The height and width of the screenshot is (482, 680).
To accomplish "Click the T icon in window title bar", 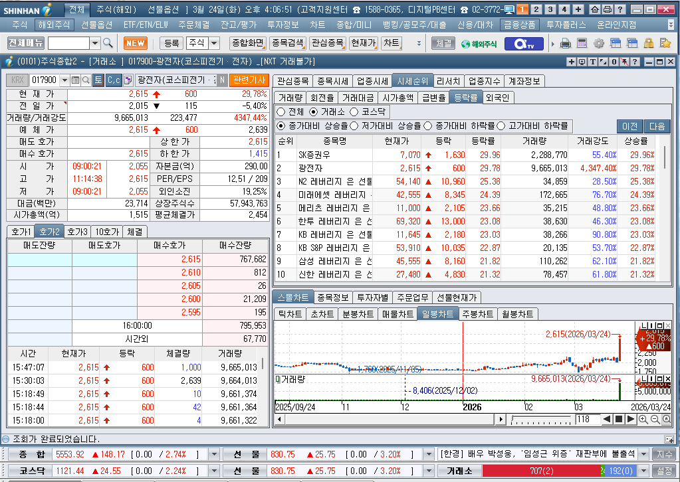I will tap(593, 62).
